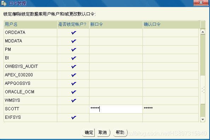Click the empty lock cell for SCOTT
Image resolution: width=210 pixels, height=140 pixels.
[x=73, y=109]
